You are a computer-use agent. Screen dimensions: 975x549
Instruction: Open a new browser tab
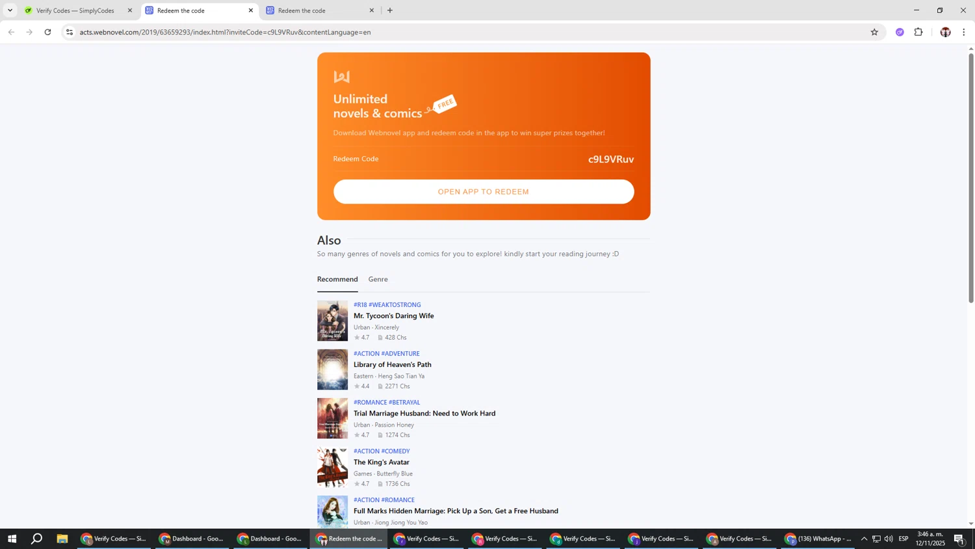point(390,10)
